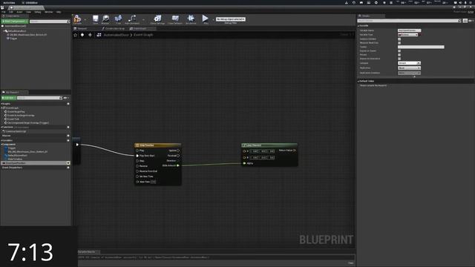Open the selected variable's type dropdown arrow
Viewport: 475px width, 267px height.
point(68,163)
